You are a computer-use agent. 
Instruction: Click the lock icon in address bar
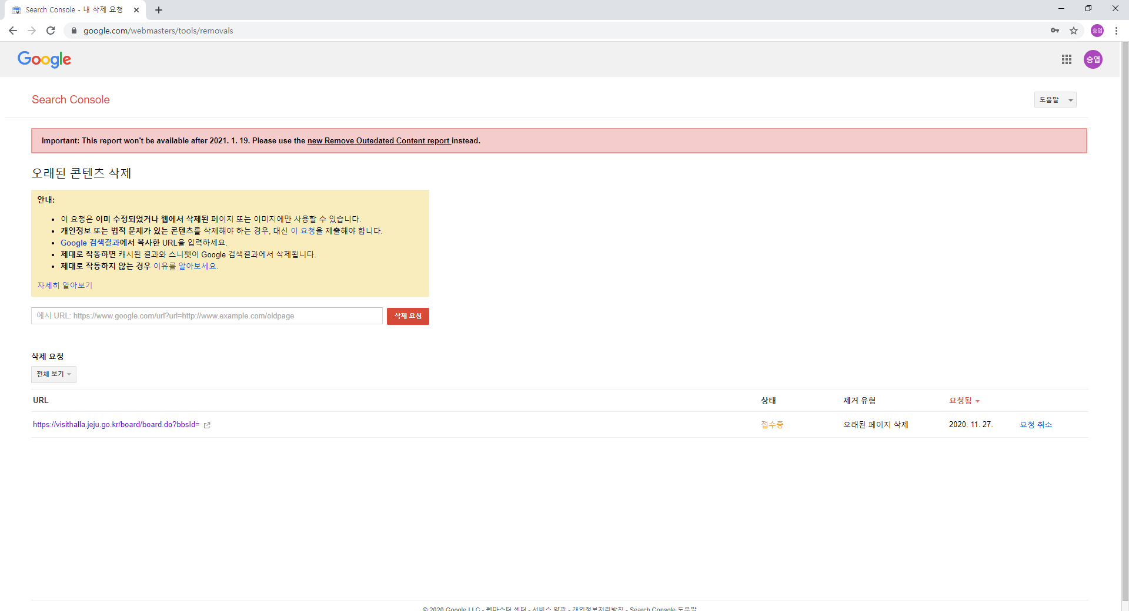point(74,31)
